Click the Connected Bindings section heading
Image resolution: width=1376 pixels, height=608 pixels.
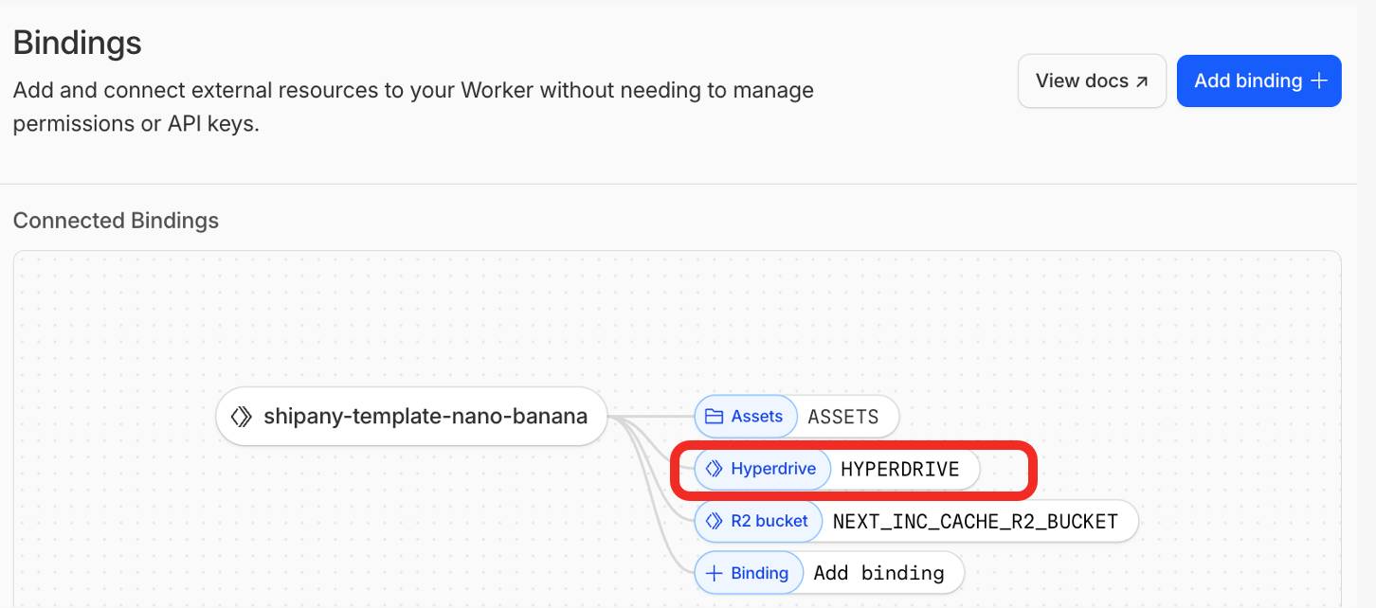pos(116,221)
